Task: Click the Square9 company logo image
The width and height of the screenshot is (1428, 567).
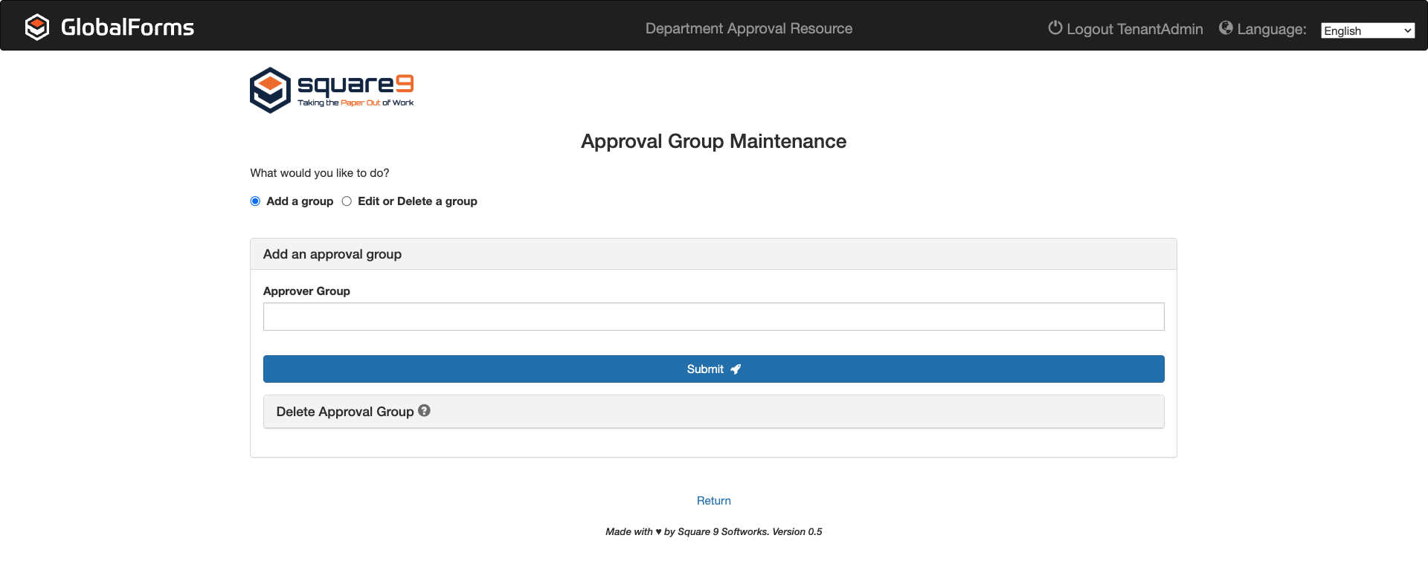Action: click(332, 91)
